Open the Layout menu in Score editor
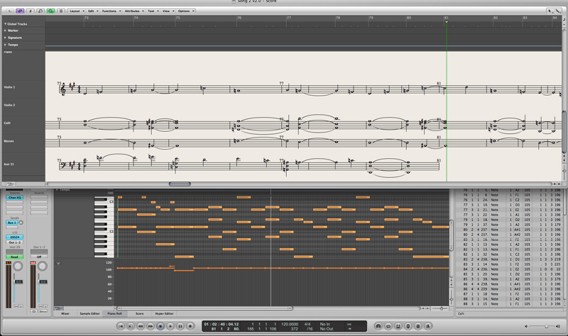The height and width of the screenshot is (336, 568). tap(77, 11)
